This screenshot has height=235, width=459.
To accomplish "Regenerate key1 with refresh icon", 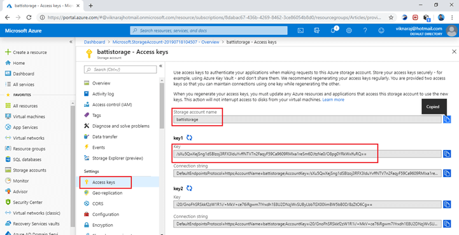I will [190, 138].
